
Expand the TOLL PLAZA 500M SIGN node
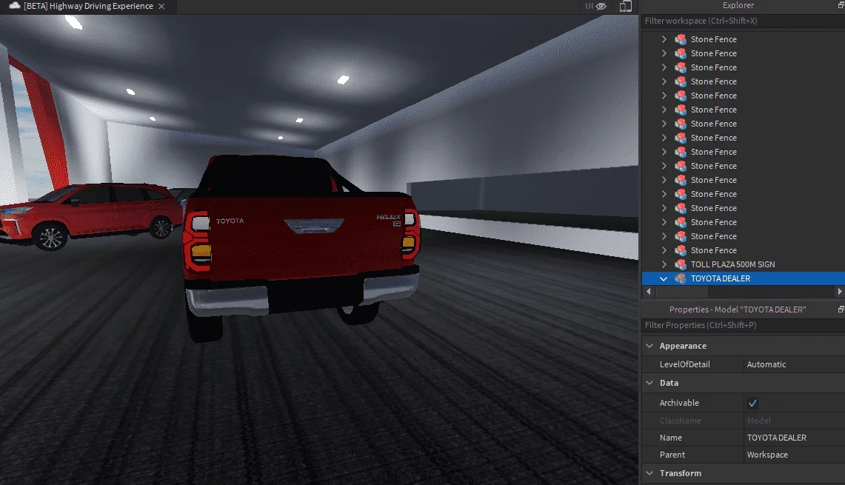point(664,264)
